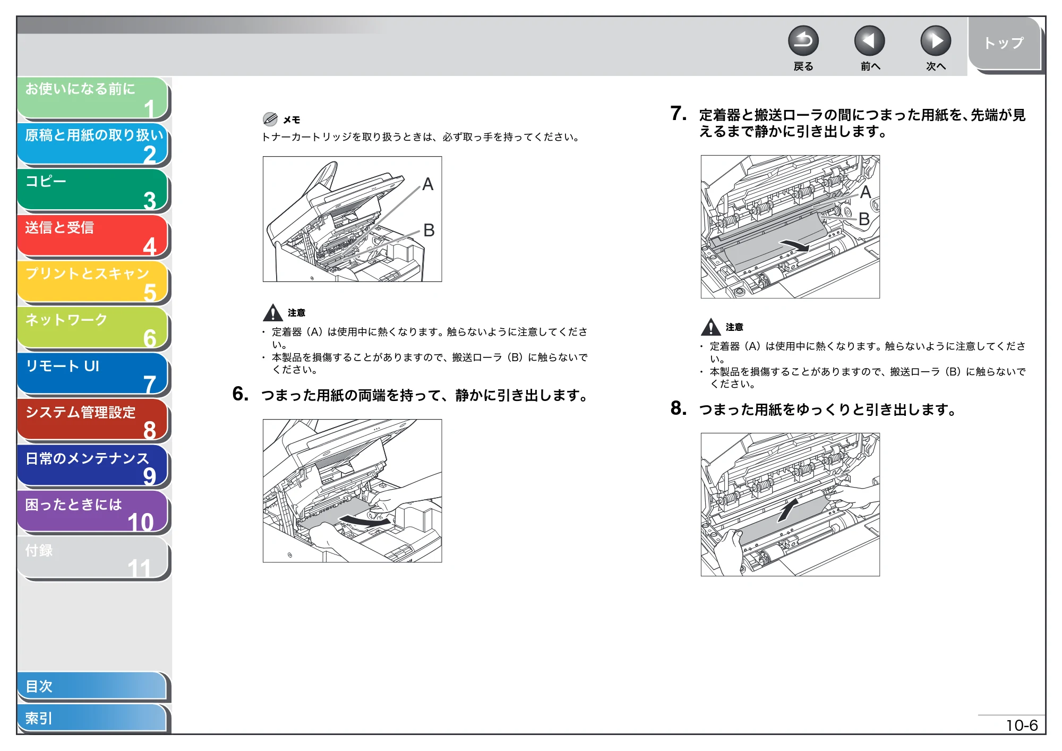
Task: Open chapter 4 送信と受信
Action: pos(93,236)
